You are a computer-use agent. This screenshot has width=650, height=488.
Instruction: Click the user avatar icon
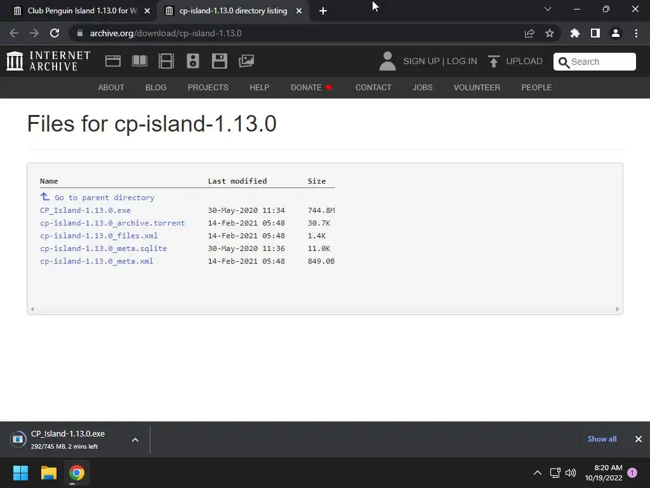point(388,61)
